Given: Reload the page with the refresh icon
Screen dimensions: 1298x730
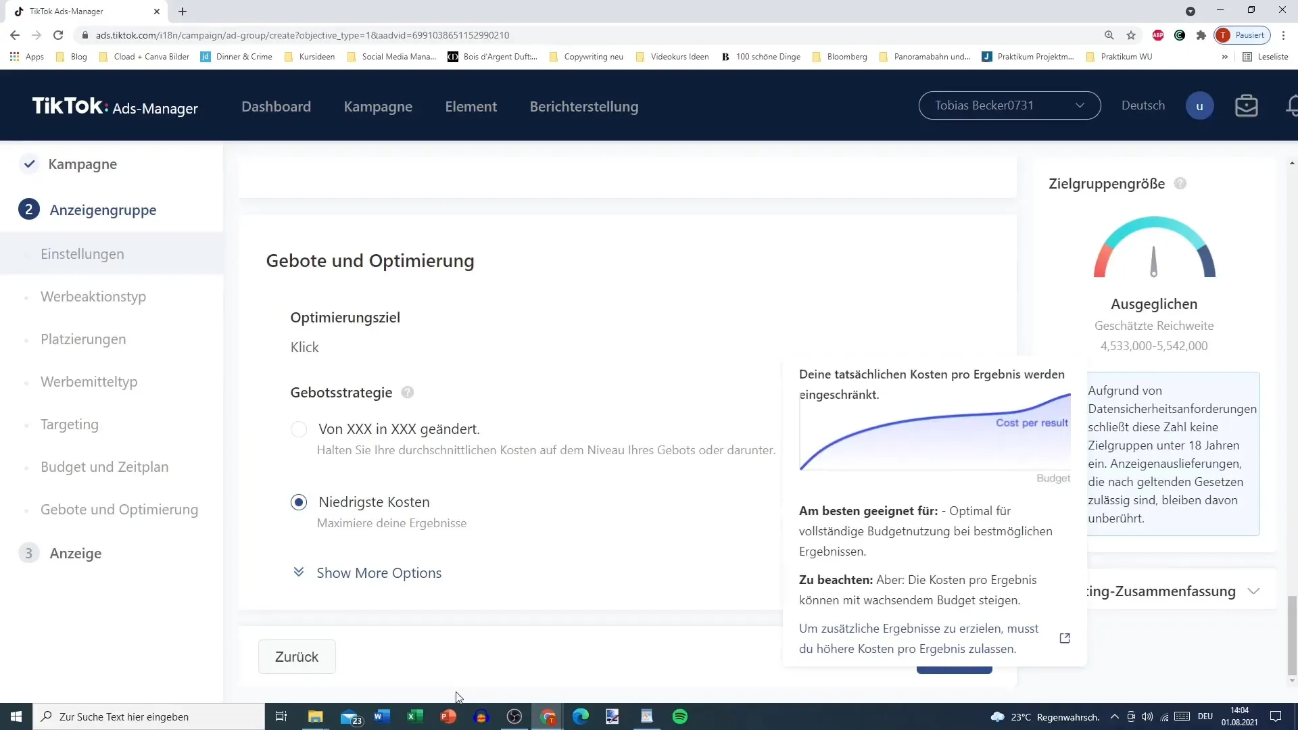Looking at the screenshot, I should (x=58, y=35).
